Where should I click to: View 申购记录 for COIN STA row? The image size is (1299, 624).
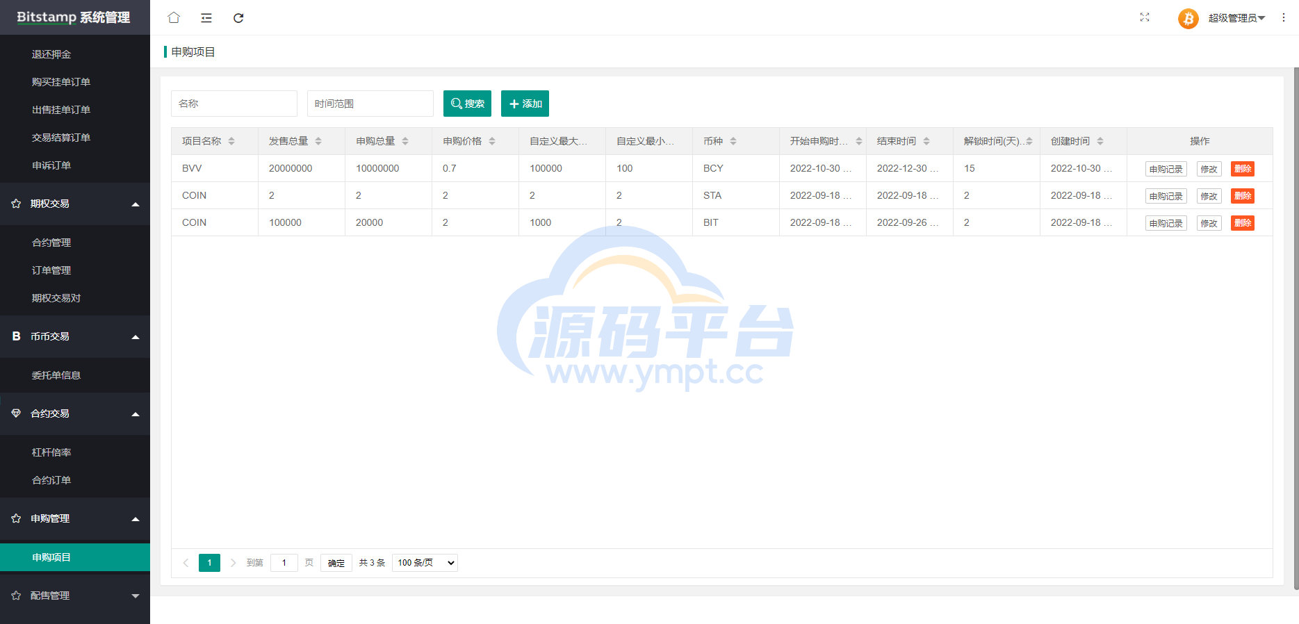[x=1166, y=196]
